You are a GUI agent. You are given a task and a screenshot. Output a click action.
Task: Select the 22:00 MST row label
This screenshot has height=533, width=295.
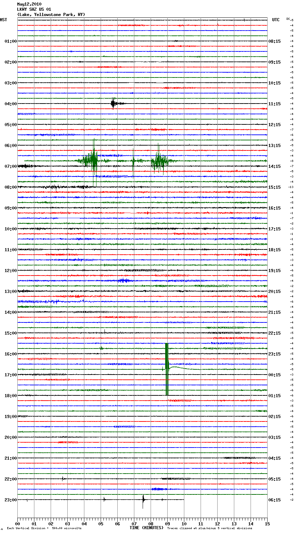point(11,479)
